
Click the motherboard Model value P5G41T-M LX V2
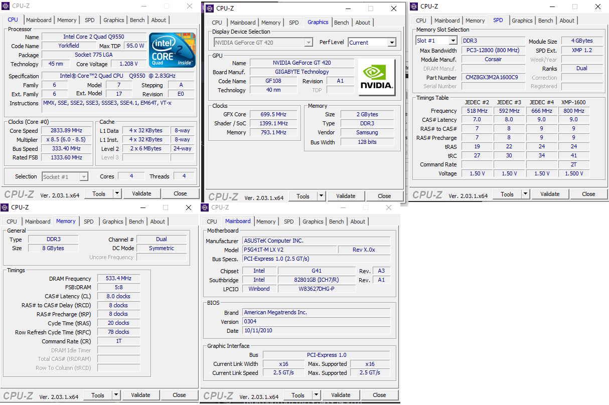289,250
